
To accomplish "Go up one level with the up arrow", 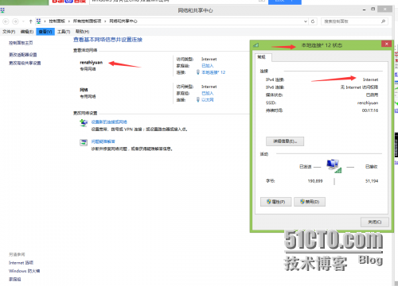I will pyautogui.click(x=31, y=21).
